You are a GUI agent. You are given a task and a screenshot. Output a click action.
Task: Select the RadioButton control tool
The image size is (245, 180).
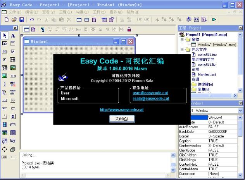pos(5,60)
